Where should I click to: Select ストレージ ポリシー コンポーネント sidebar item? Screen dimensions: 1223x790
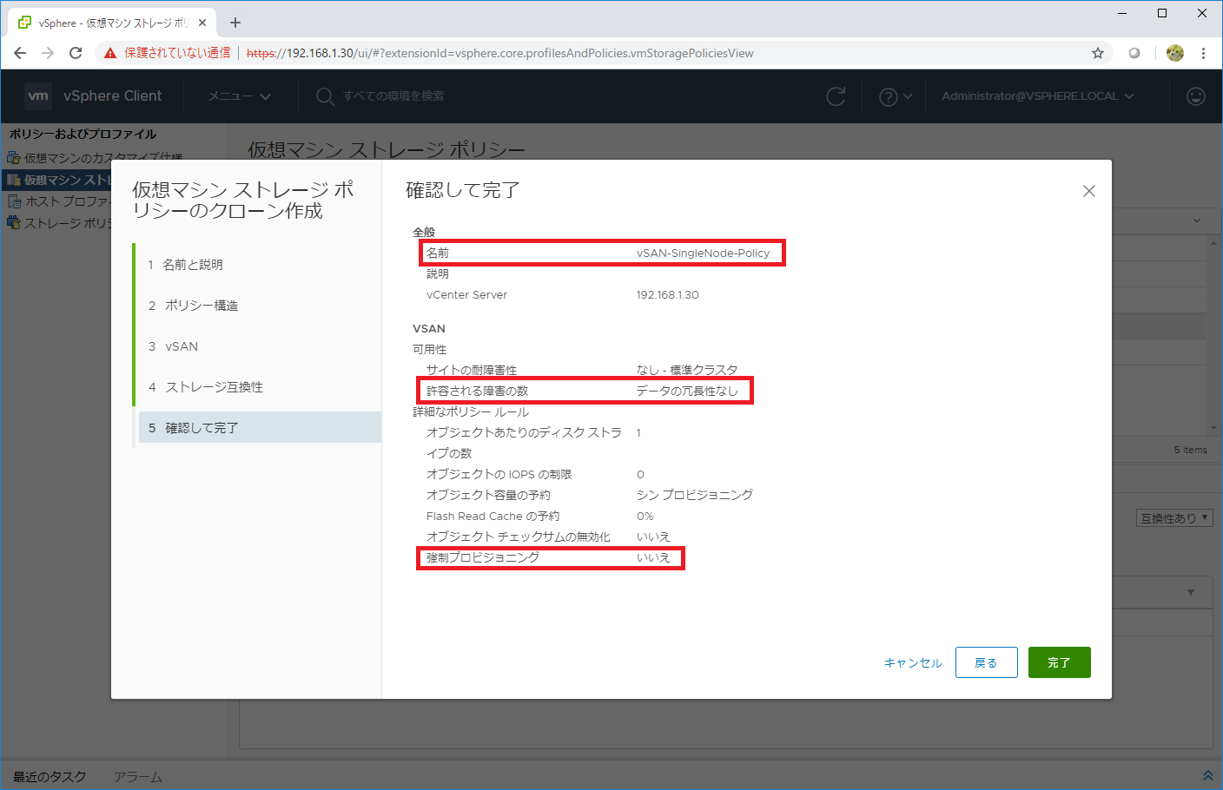click(x=61, y=223)
